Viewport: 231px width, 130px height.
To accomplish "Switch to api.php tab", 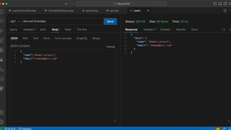I will pyautogui.click(x=113, y=10).
